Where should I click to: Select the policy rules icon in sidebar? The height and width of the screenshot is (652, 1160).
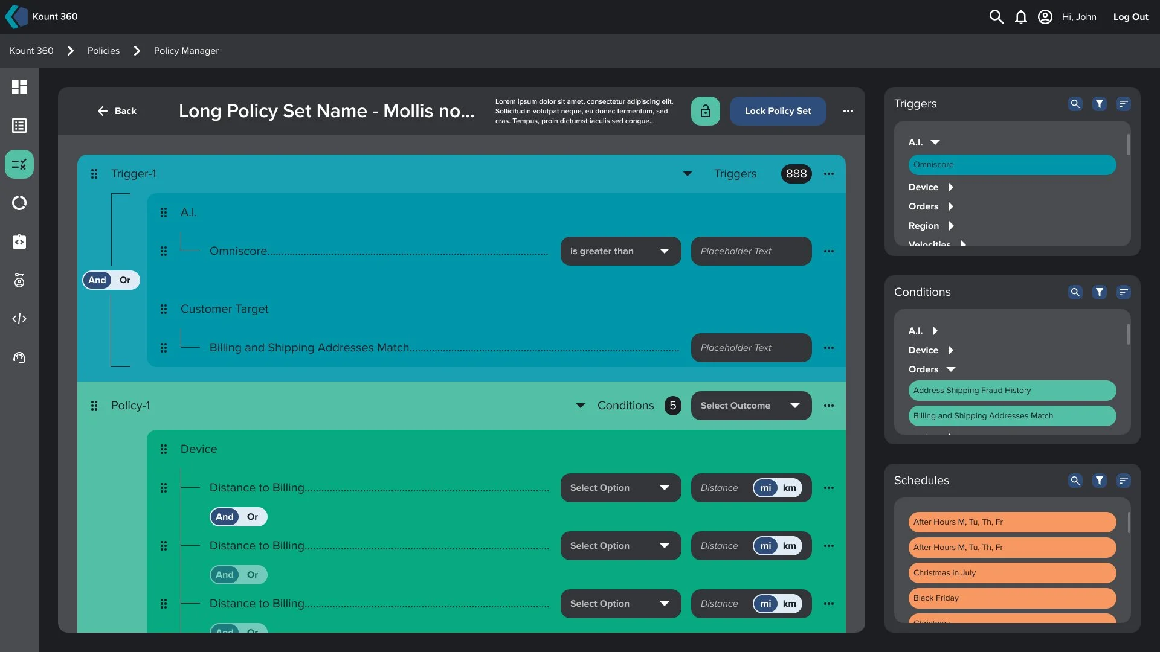[19, 164]
